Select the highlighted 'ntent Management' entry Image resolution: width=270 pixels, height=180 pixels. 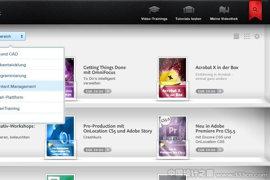point(32,87)
